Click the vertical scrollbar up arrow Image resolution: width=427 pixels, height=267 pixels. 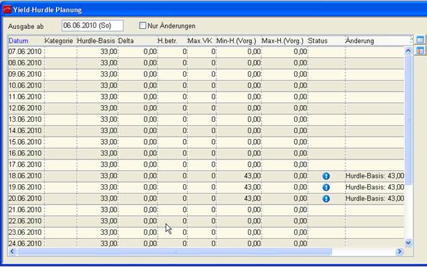tap(408, 50)
